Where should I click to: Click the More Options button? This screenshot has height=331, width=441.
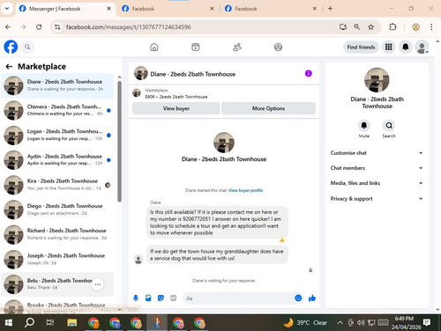coord(268,108)
